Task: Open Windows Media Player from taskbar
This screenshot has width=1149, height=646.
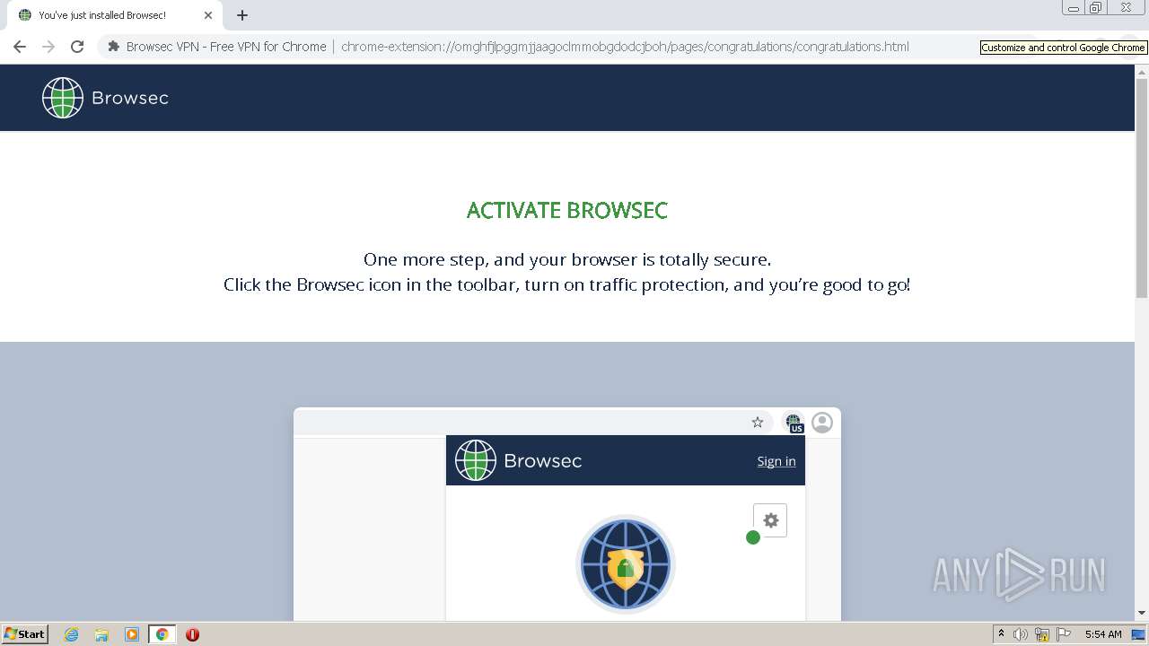Action: pyautogui.click(x=132, y=634)
